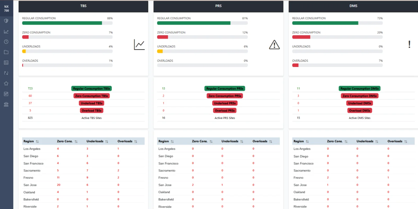Click the DMS exclamation mark icon

[409, 44]
